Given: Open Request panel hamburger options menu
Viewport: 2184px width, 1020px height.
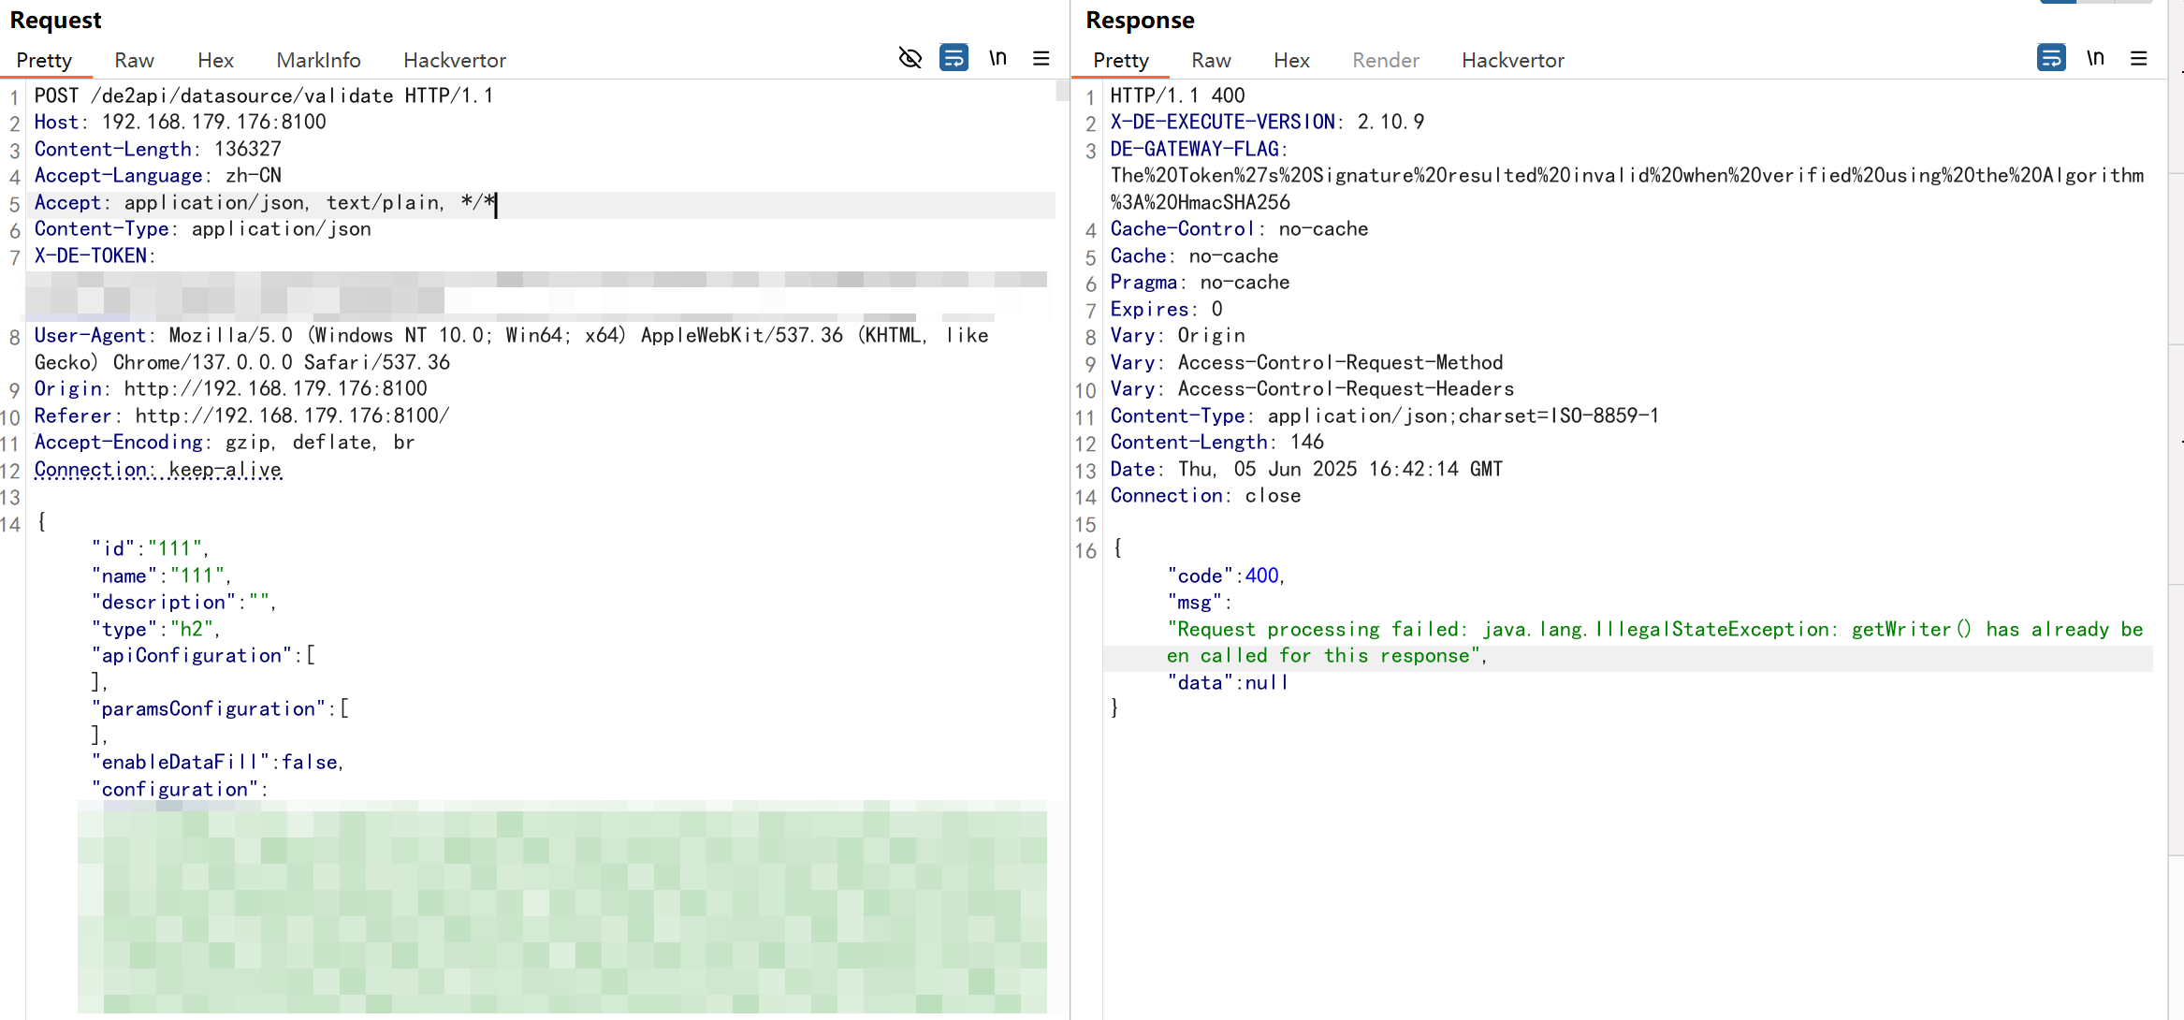Looking at the screenshot, I should tap(1041, 58).
